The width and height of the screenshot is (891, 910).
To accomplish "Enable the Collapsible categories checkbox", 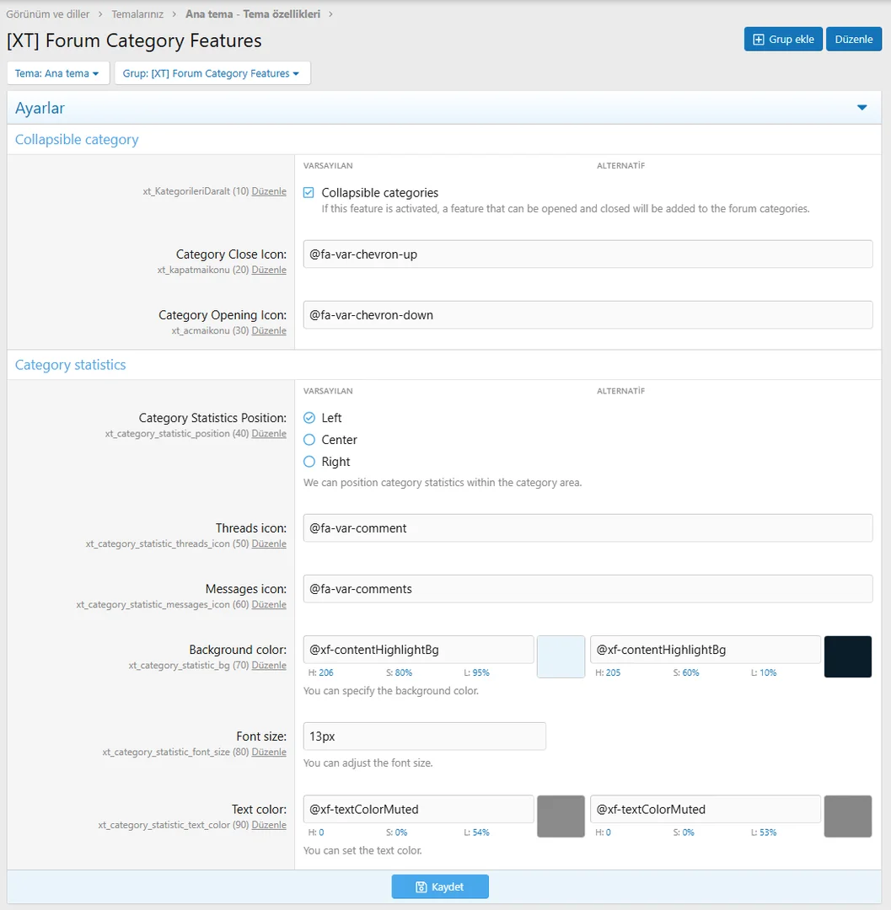I will click(x=309, y=192).
